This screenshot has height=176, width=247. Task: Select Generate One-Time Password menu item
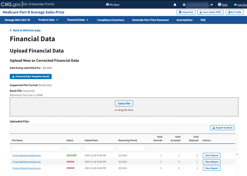(x=150, y=20)
